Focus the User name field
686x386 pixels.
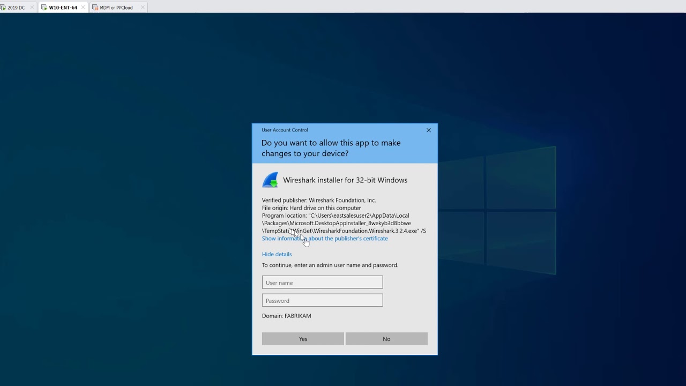(323, 283)
